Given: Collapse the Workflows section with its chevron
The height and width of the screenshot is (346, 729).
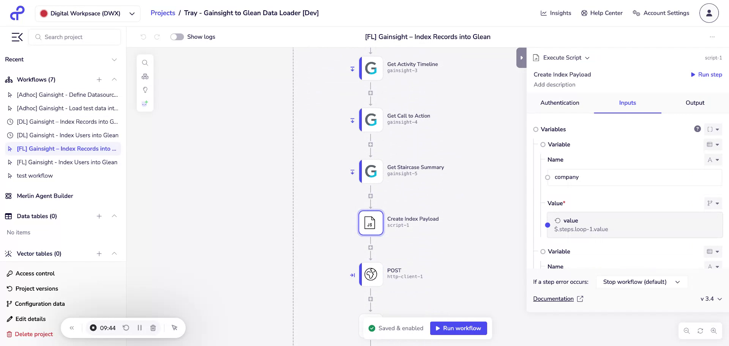Looking at the screenshot, I should click(114, 80).
